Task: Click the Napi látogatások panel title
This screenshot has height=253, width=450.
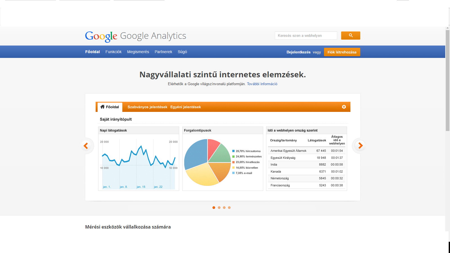Action: click(113, 130)
